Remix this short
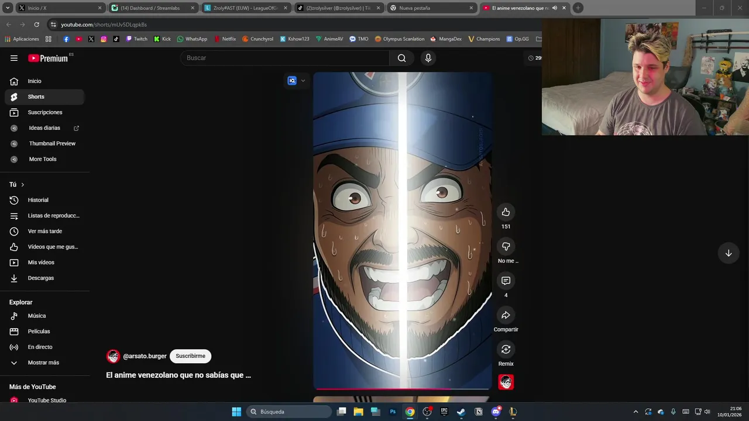 click(x=506, y=349)
